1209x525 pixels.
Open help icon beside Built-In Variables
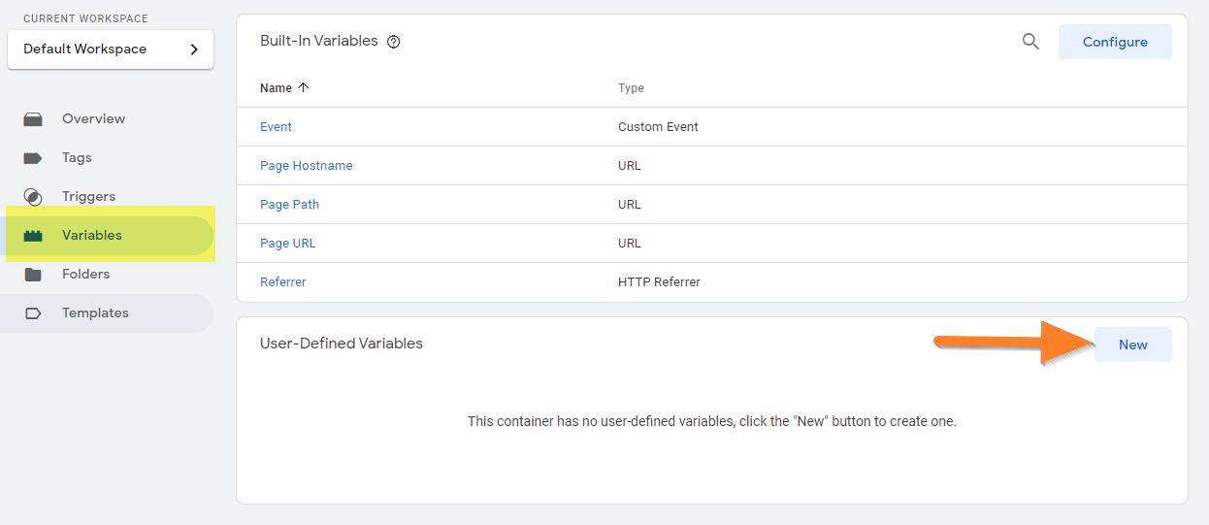click(x=394, y=42)
